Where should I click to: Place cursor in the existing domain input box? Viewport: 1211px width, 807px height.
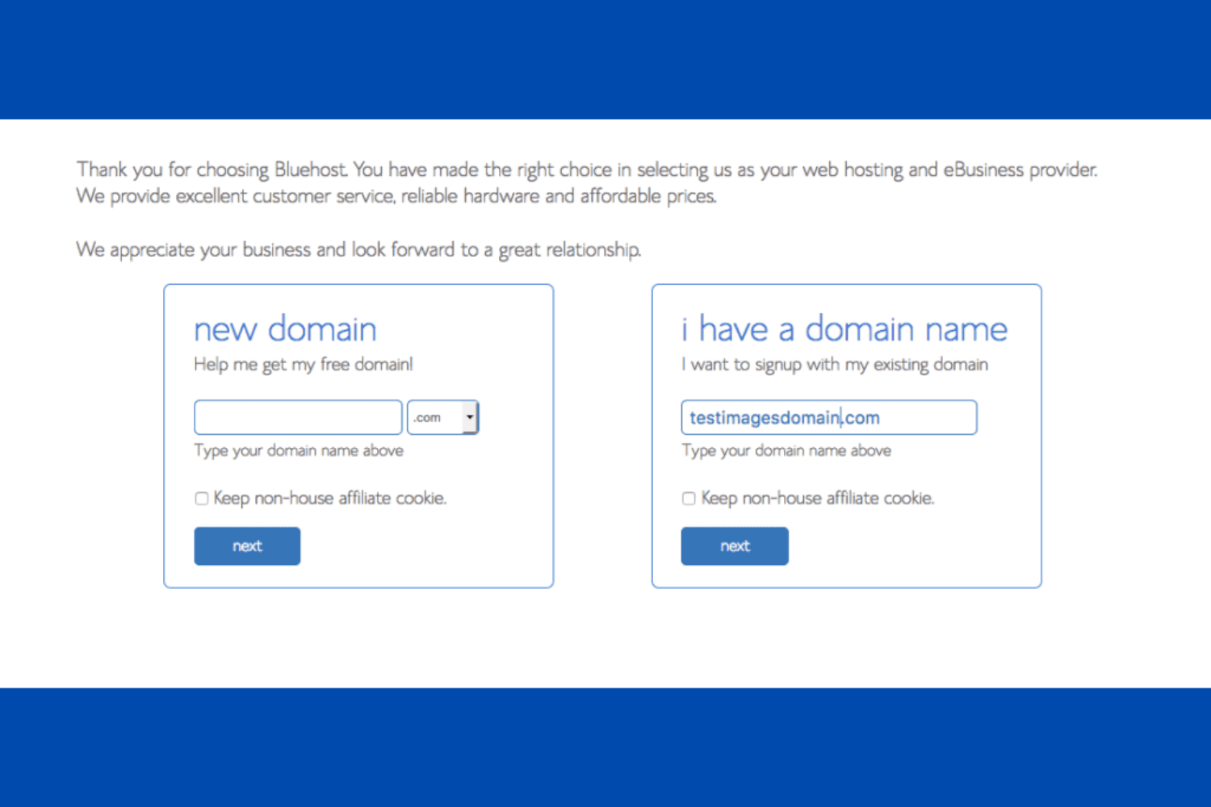828,417
